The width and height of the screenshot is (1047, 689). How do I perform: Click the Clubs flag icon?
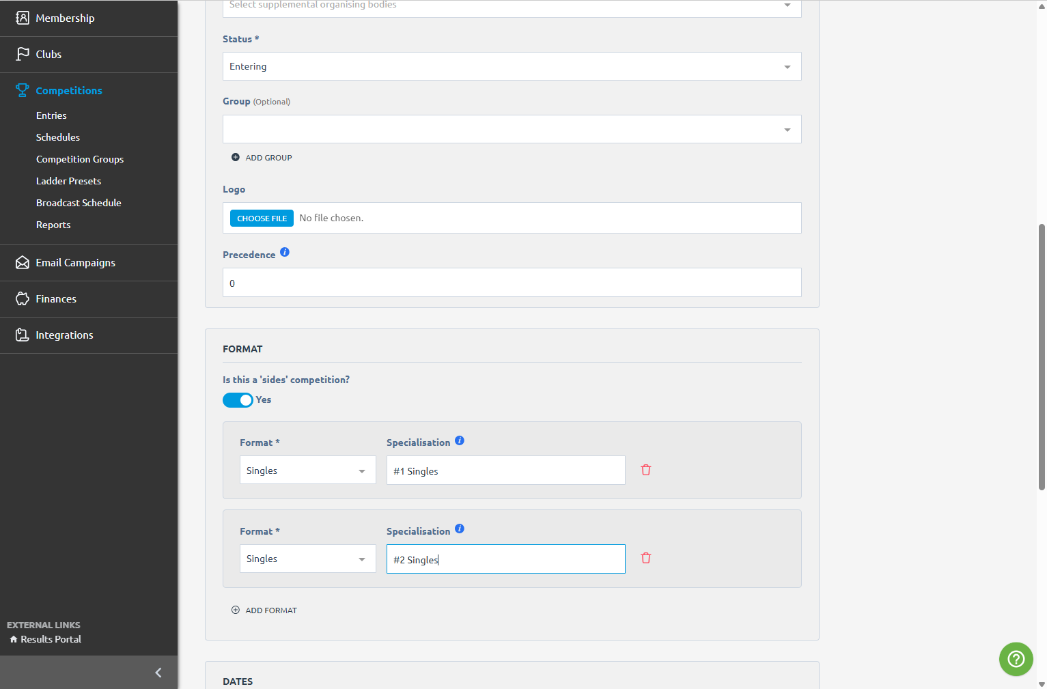coord(23,54)
